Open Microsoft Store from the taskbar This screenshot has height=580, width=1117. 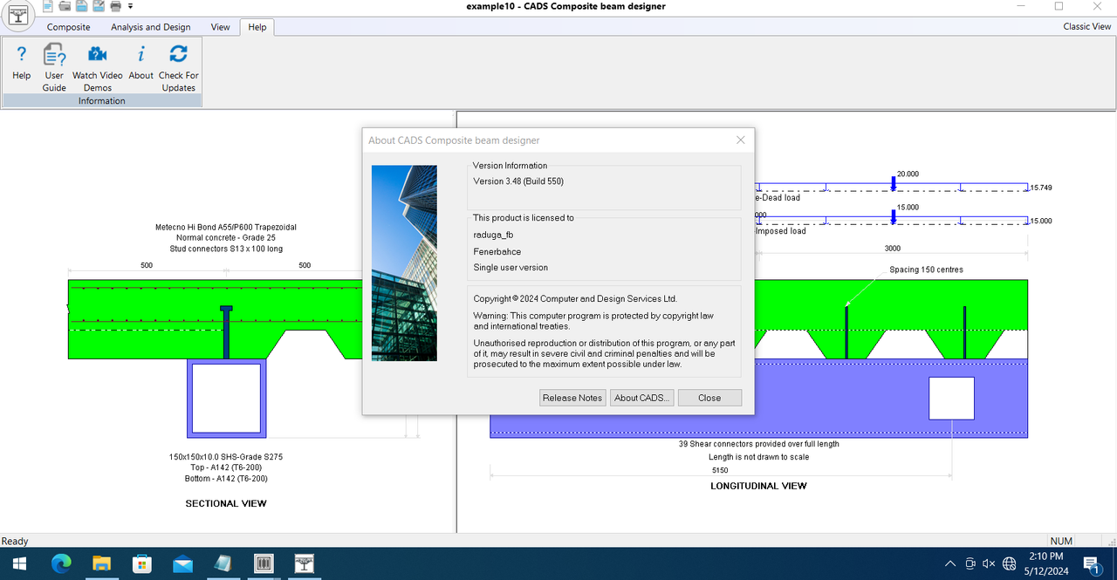(142, 563)
